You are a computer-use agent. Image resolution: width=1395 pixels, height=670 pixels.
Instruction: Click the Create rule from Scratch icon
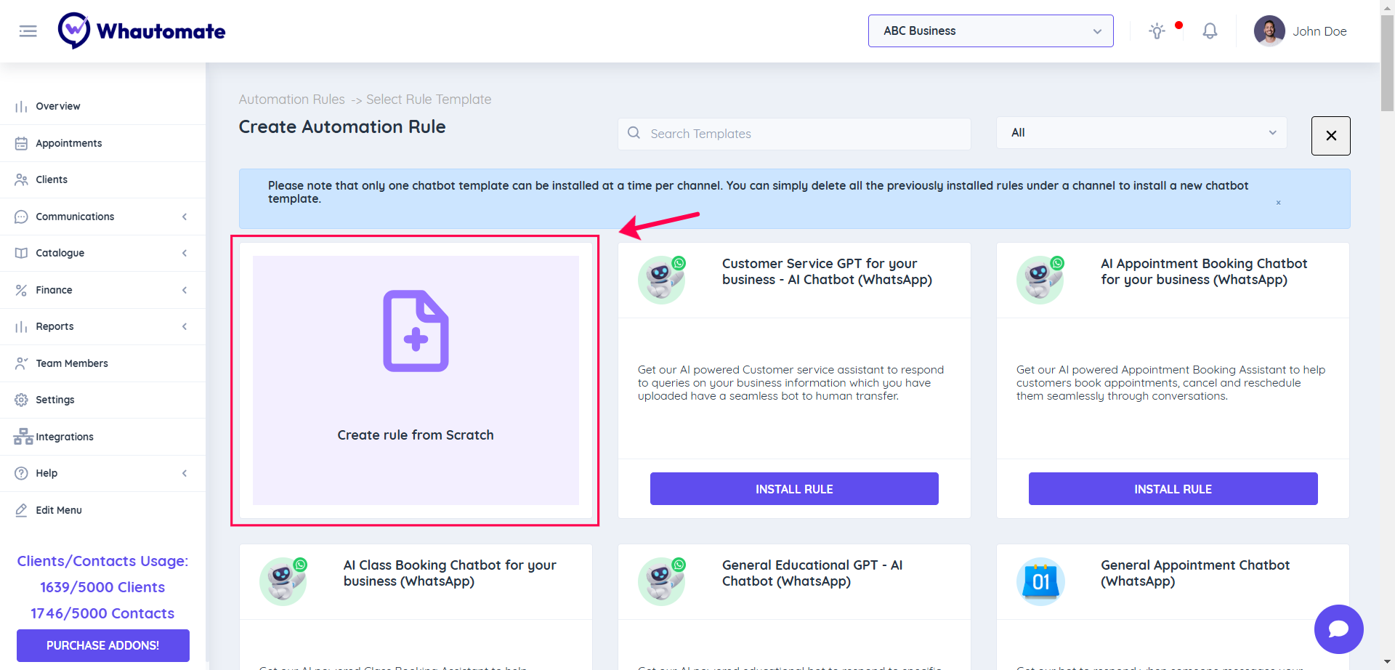coord(416,331)
